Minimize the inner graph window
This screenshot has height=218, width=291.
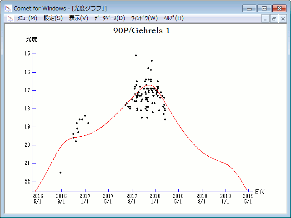(266, 19)
